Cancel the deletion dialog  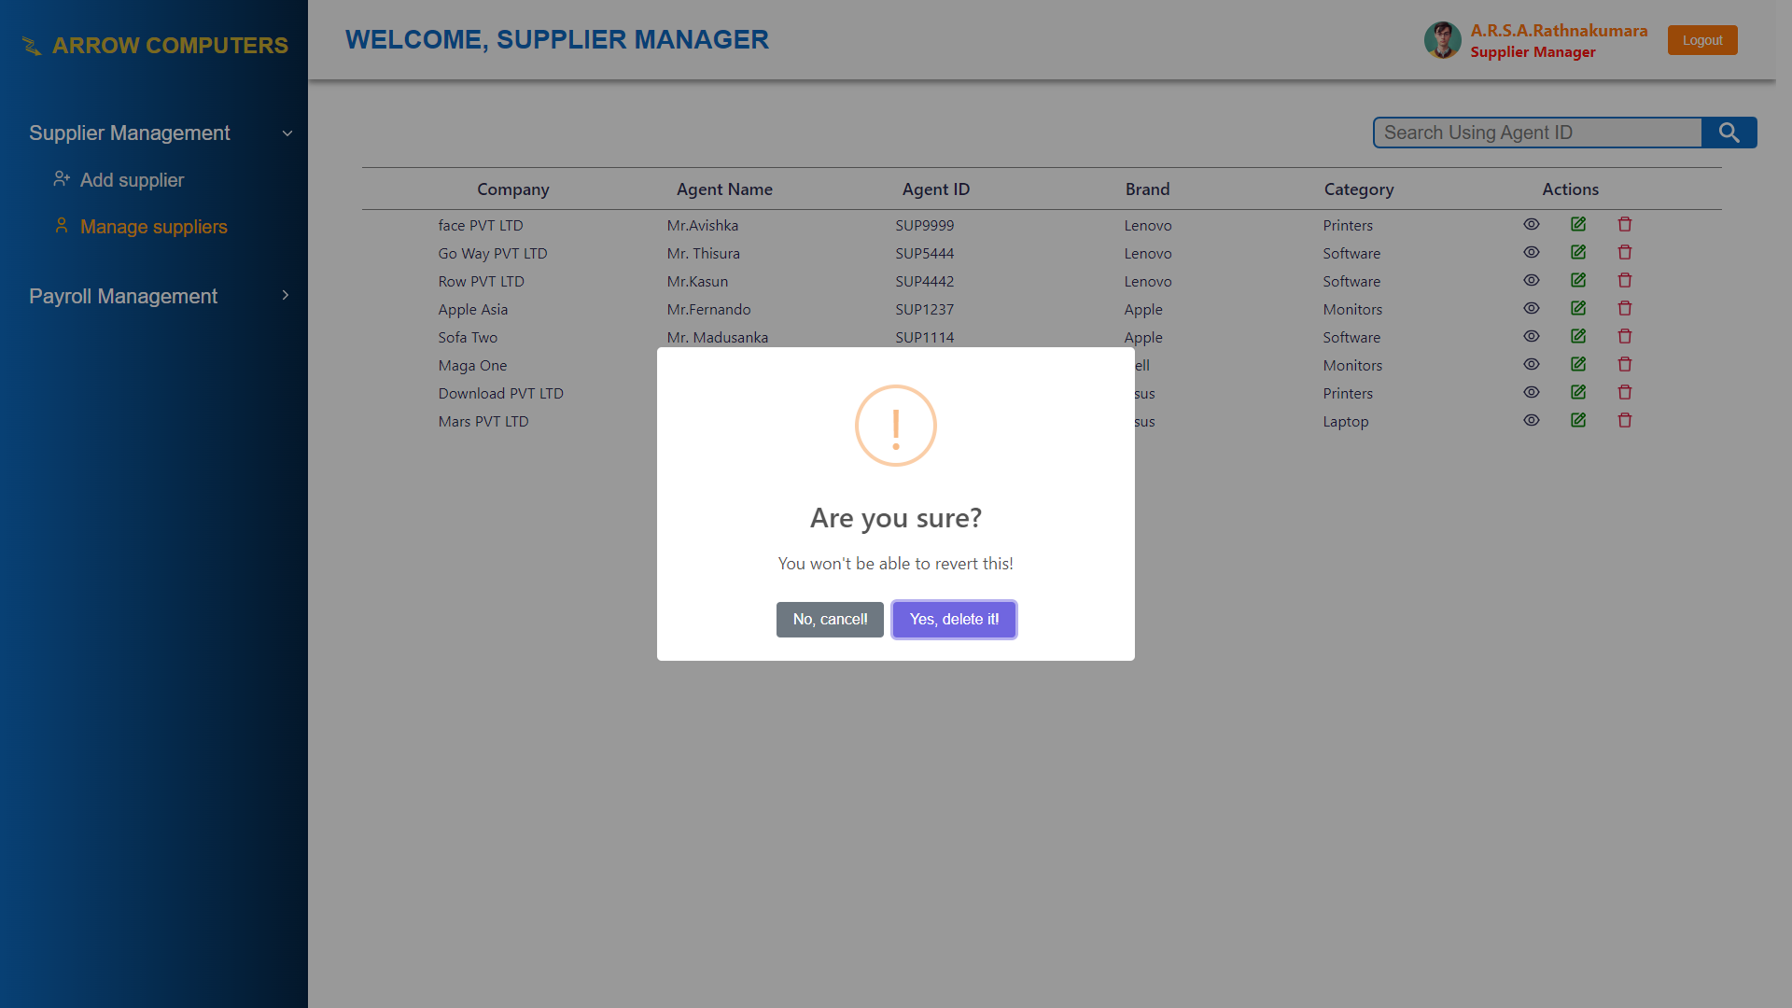point(829,619)
